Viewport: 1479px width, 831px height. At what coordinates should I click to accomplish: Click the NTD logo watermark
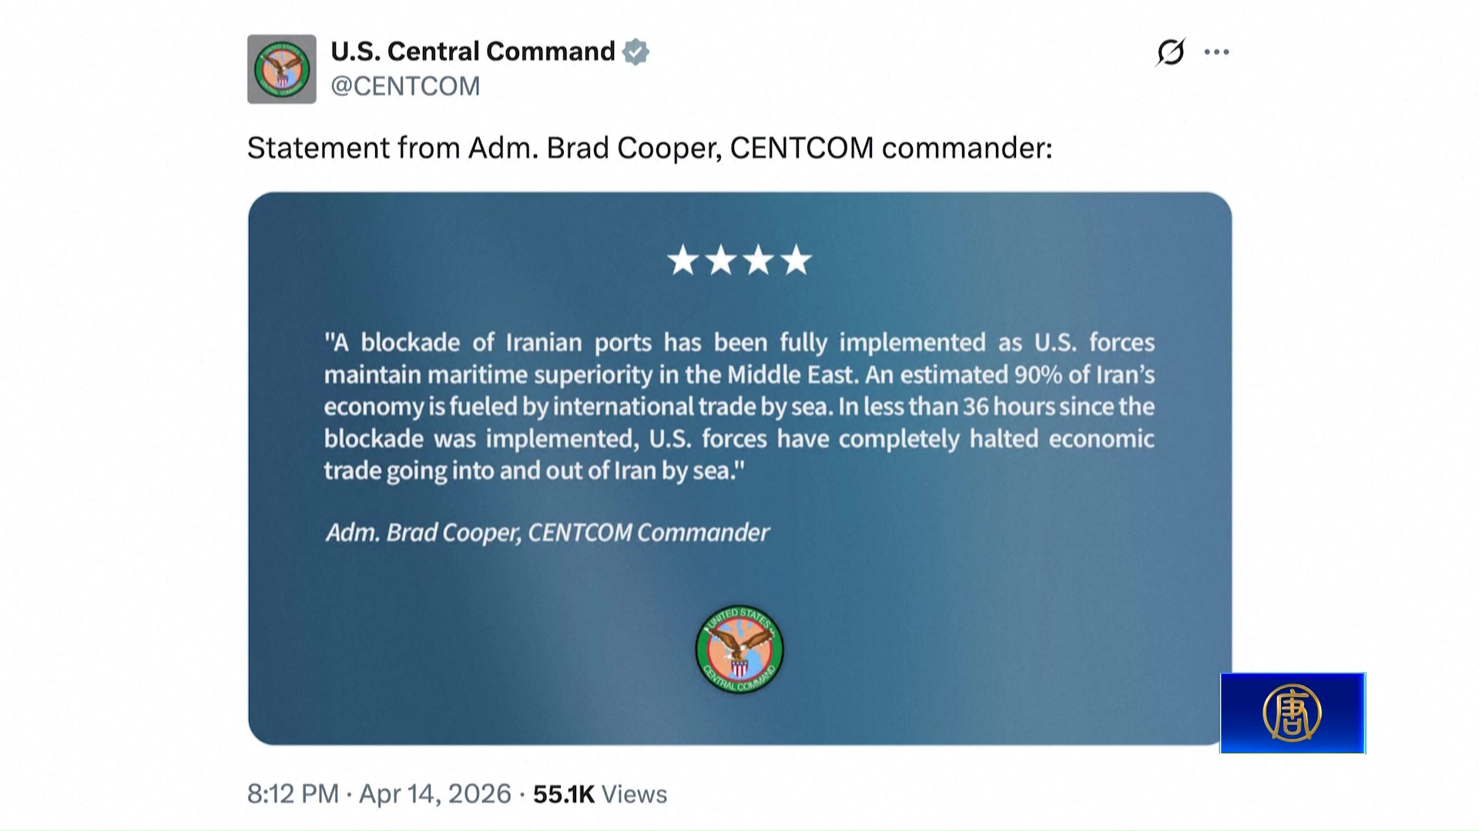(x=1292, y=713)
